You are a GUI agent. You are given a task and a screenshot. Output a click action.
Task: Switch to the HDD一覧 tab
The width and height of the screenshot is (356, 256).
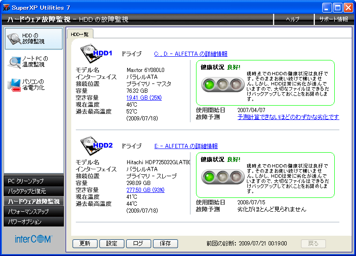80,34
